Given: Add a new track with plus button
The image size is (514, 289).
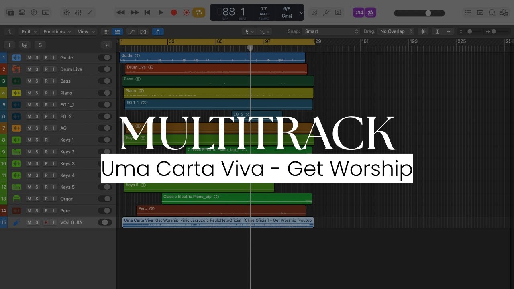Looking at the screenshot, I should pyautogui.click(x=9, y=45).
